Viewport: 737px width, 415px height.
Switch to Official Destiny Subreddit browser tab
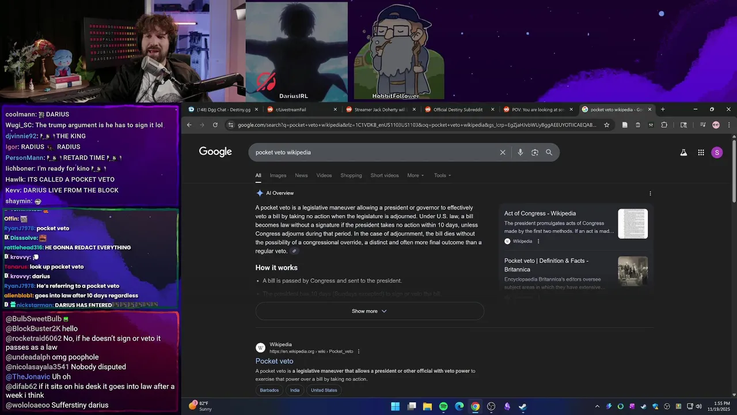point(459,110)
